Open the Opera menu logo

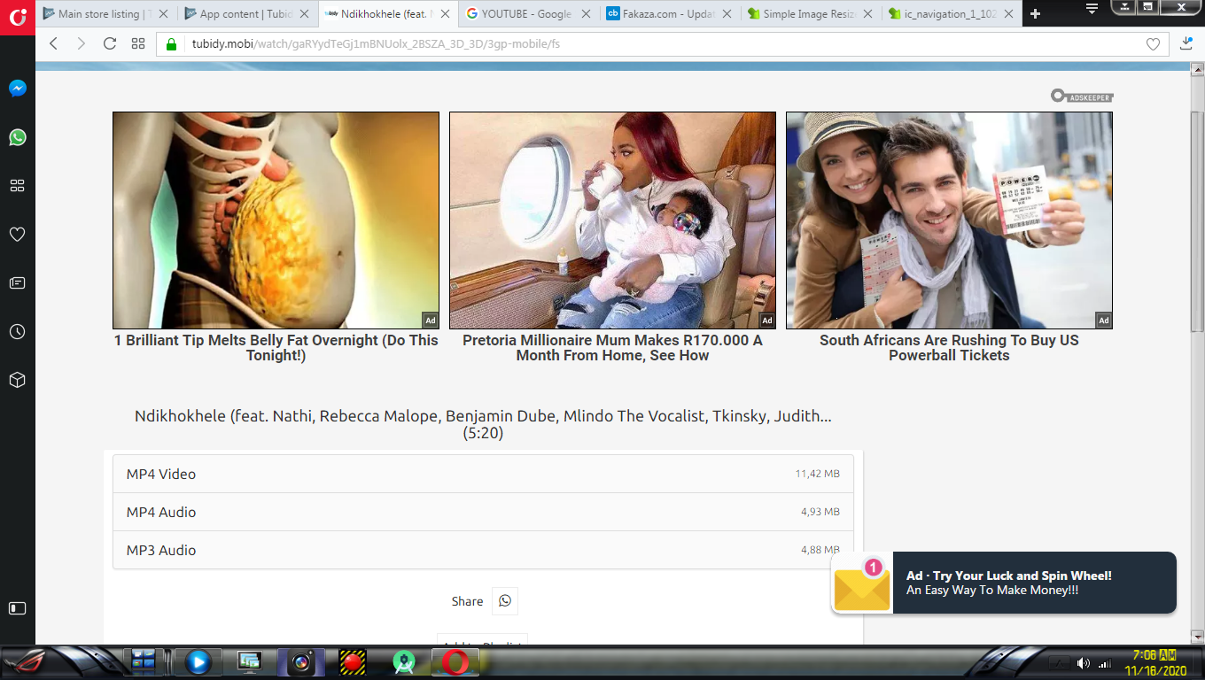pyautogui.click(x=17, y=18)
